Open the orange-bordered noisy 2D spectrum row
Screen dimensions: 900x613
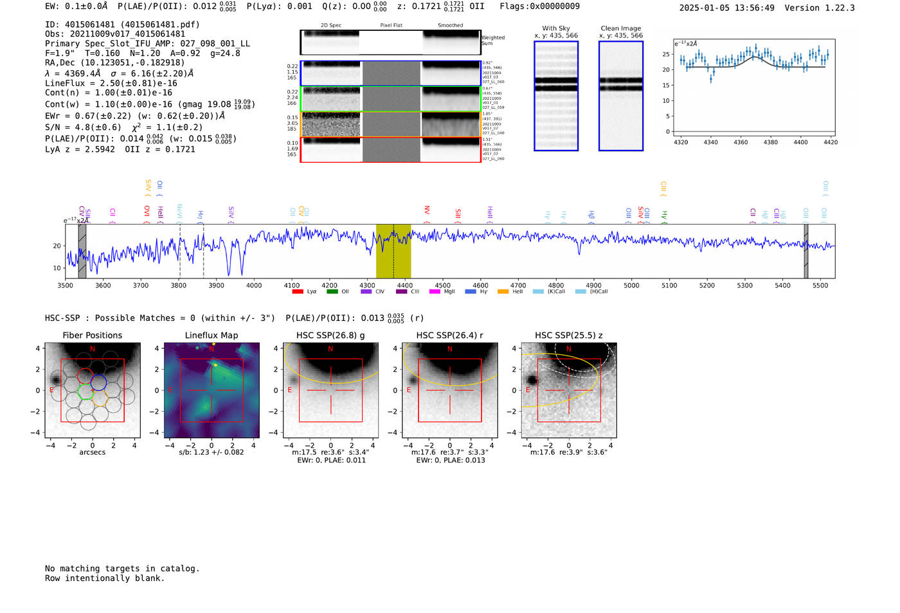click(x=390, y=124)
